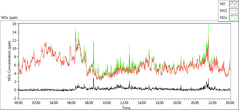The height and width of the screenshot is (110, 239).
Task: Click the 10:00 time axis label
Action: coord(107,103)
